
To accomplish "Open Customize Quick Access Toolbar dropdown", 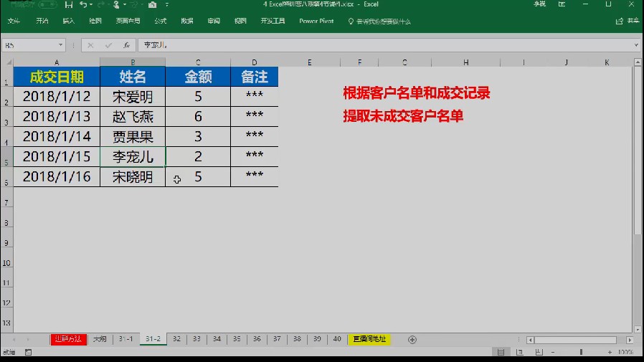I will click(x=167, y=4).
